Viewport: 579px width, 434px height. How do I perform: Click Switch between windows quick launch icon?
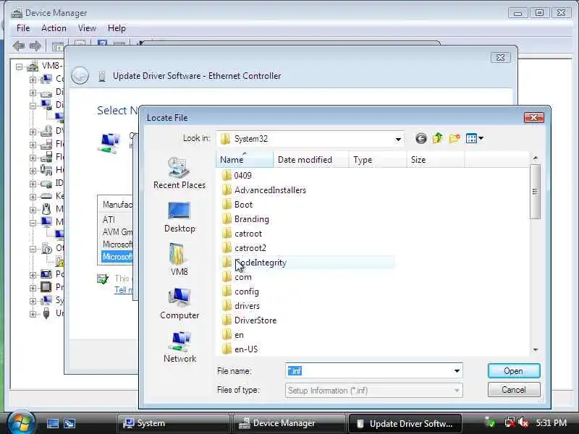coord(69,423)
